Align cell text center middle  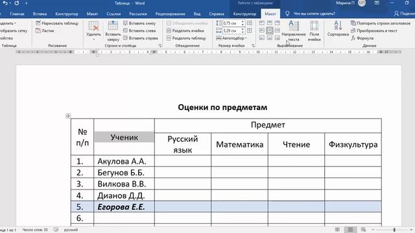click(x=270, y=30)
